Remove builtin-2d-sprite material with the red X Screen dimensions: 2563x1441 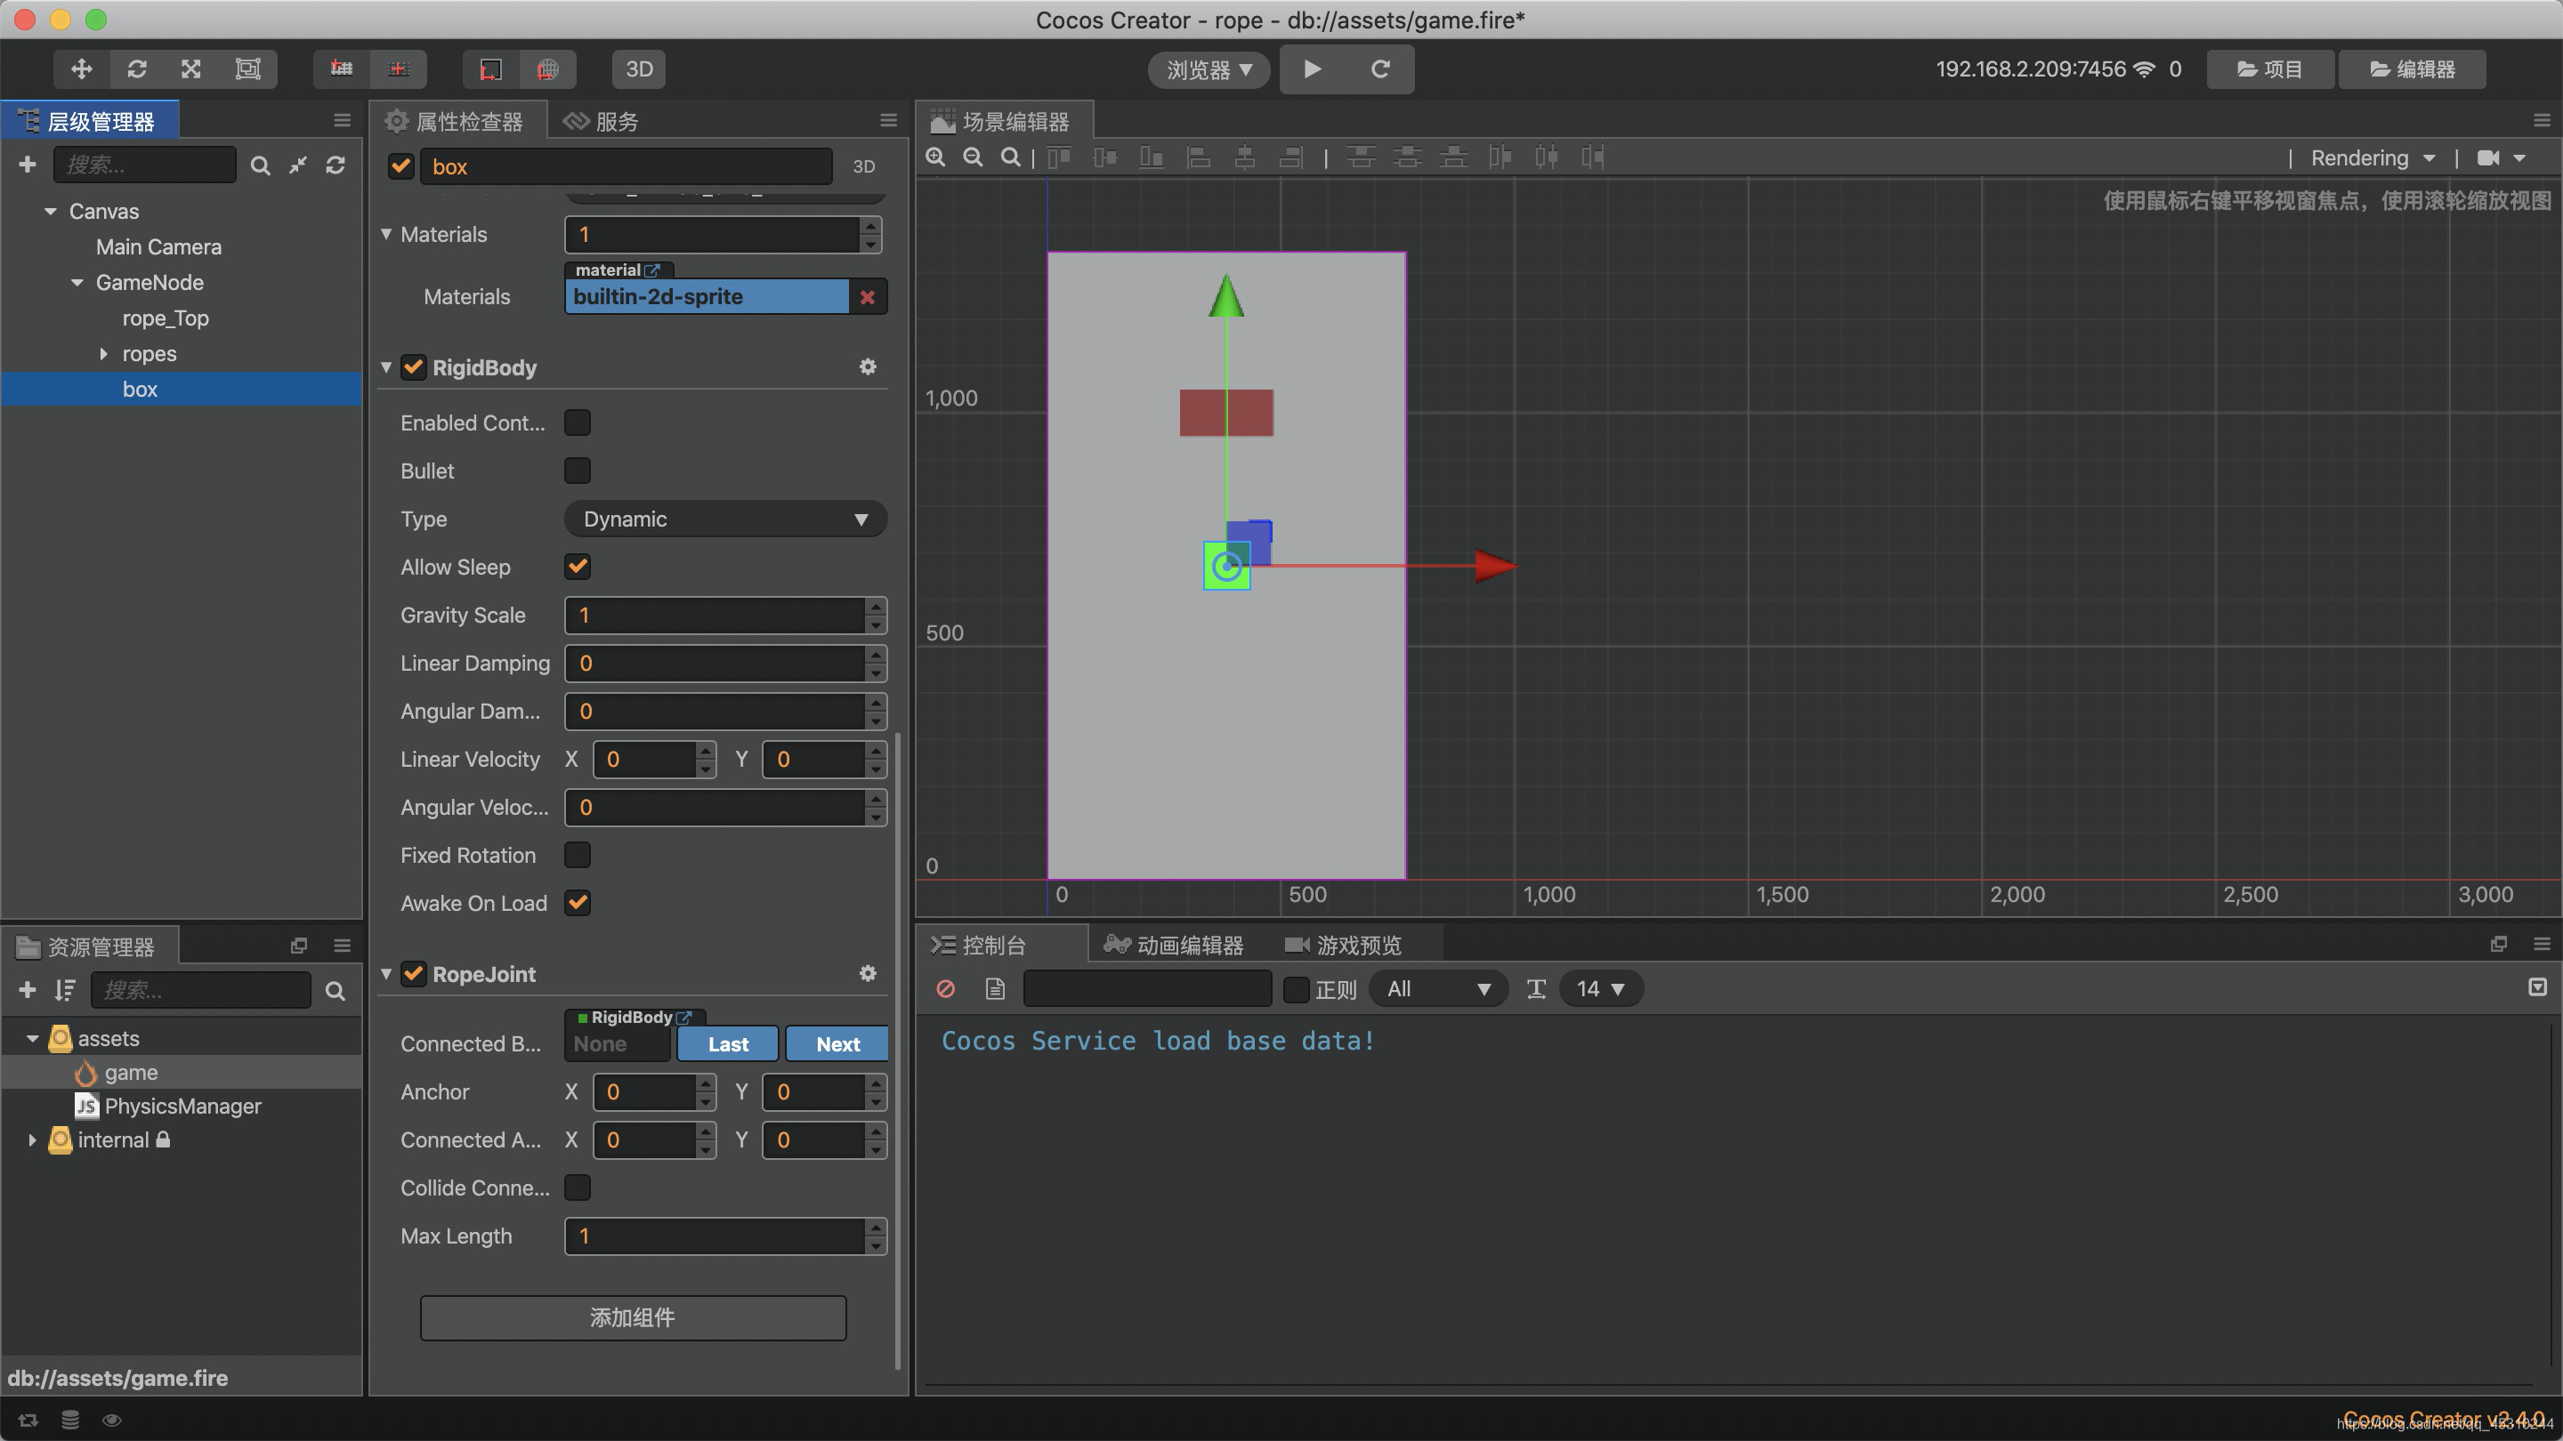868,297
